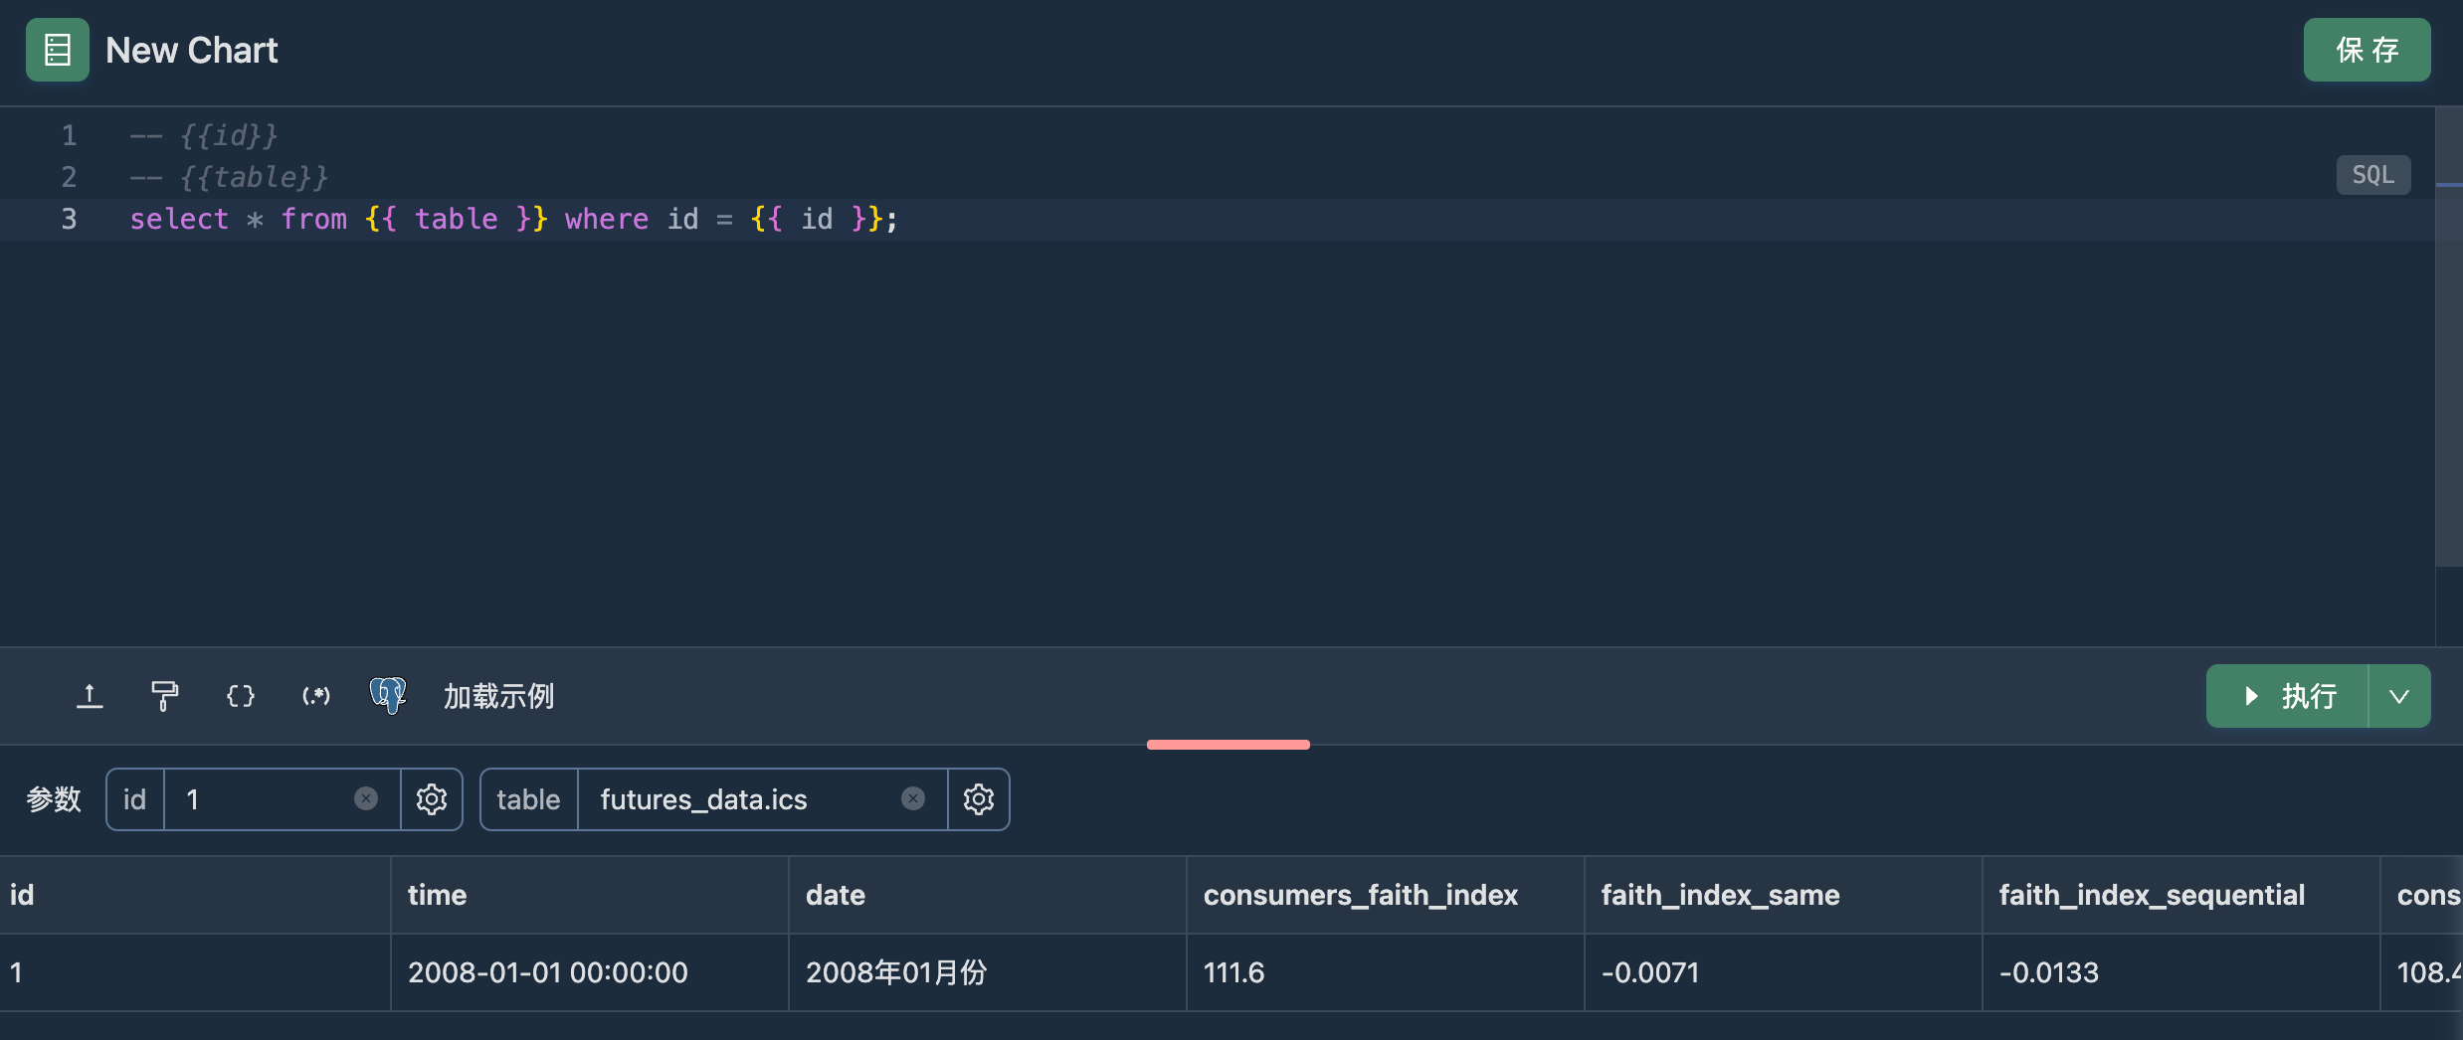
Task: Click the cell 2008年01月份
Action: tap(988, 972)
